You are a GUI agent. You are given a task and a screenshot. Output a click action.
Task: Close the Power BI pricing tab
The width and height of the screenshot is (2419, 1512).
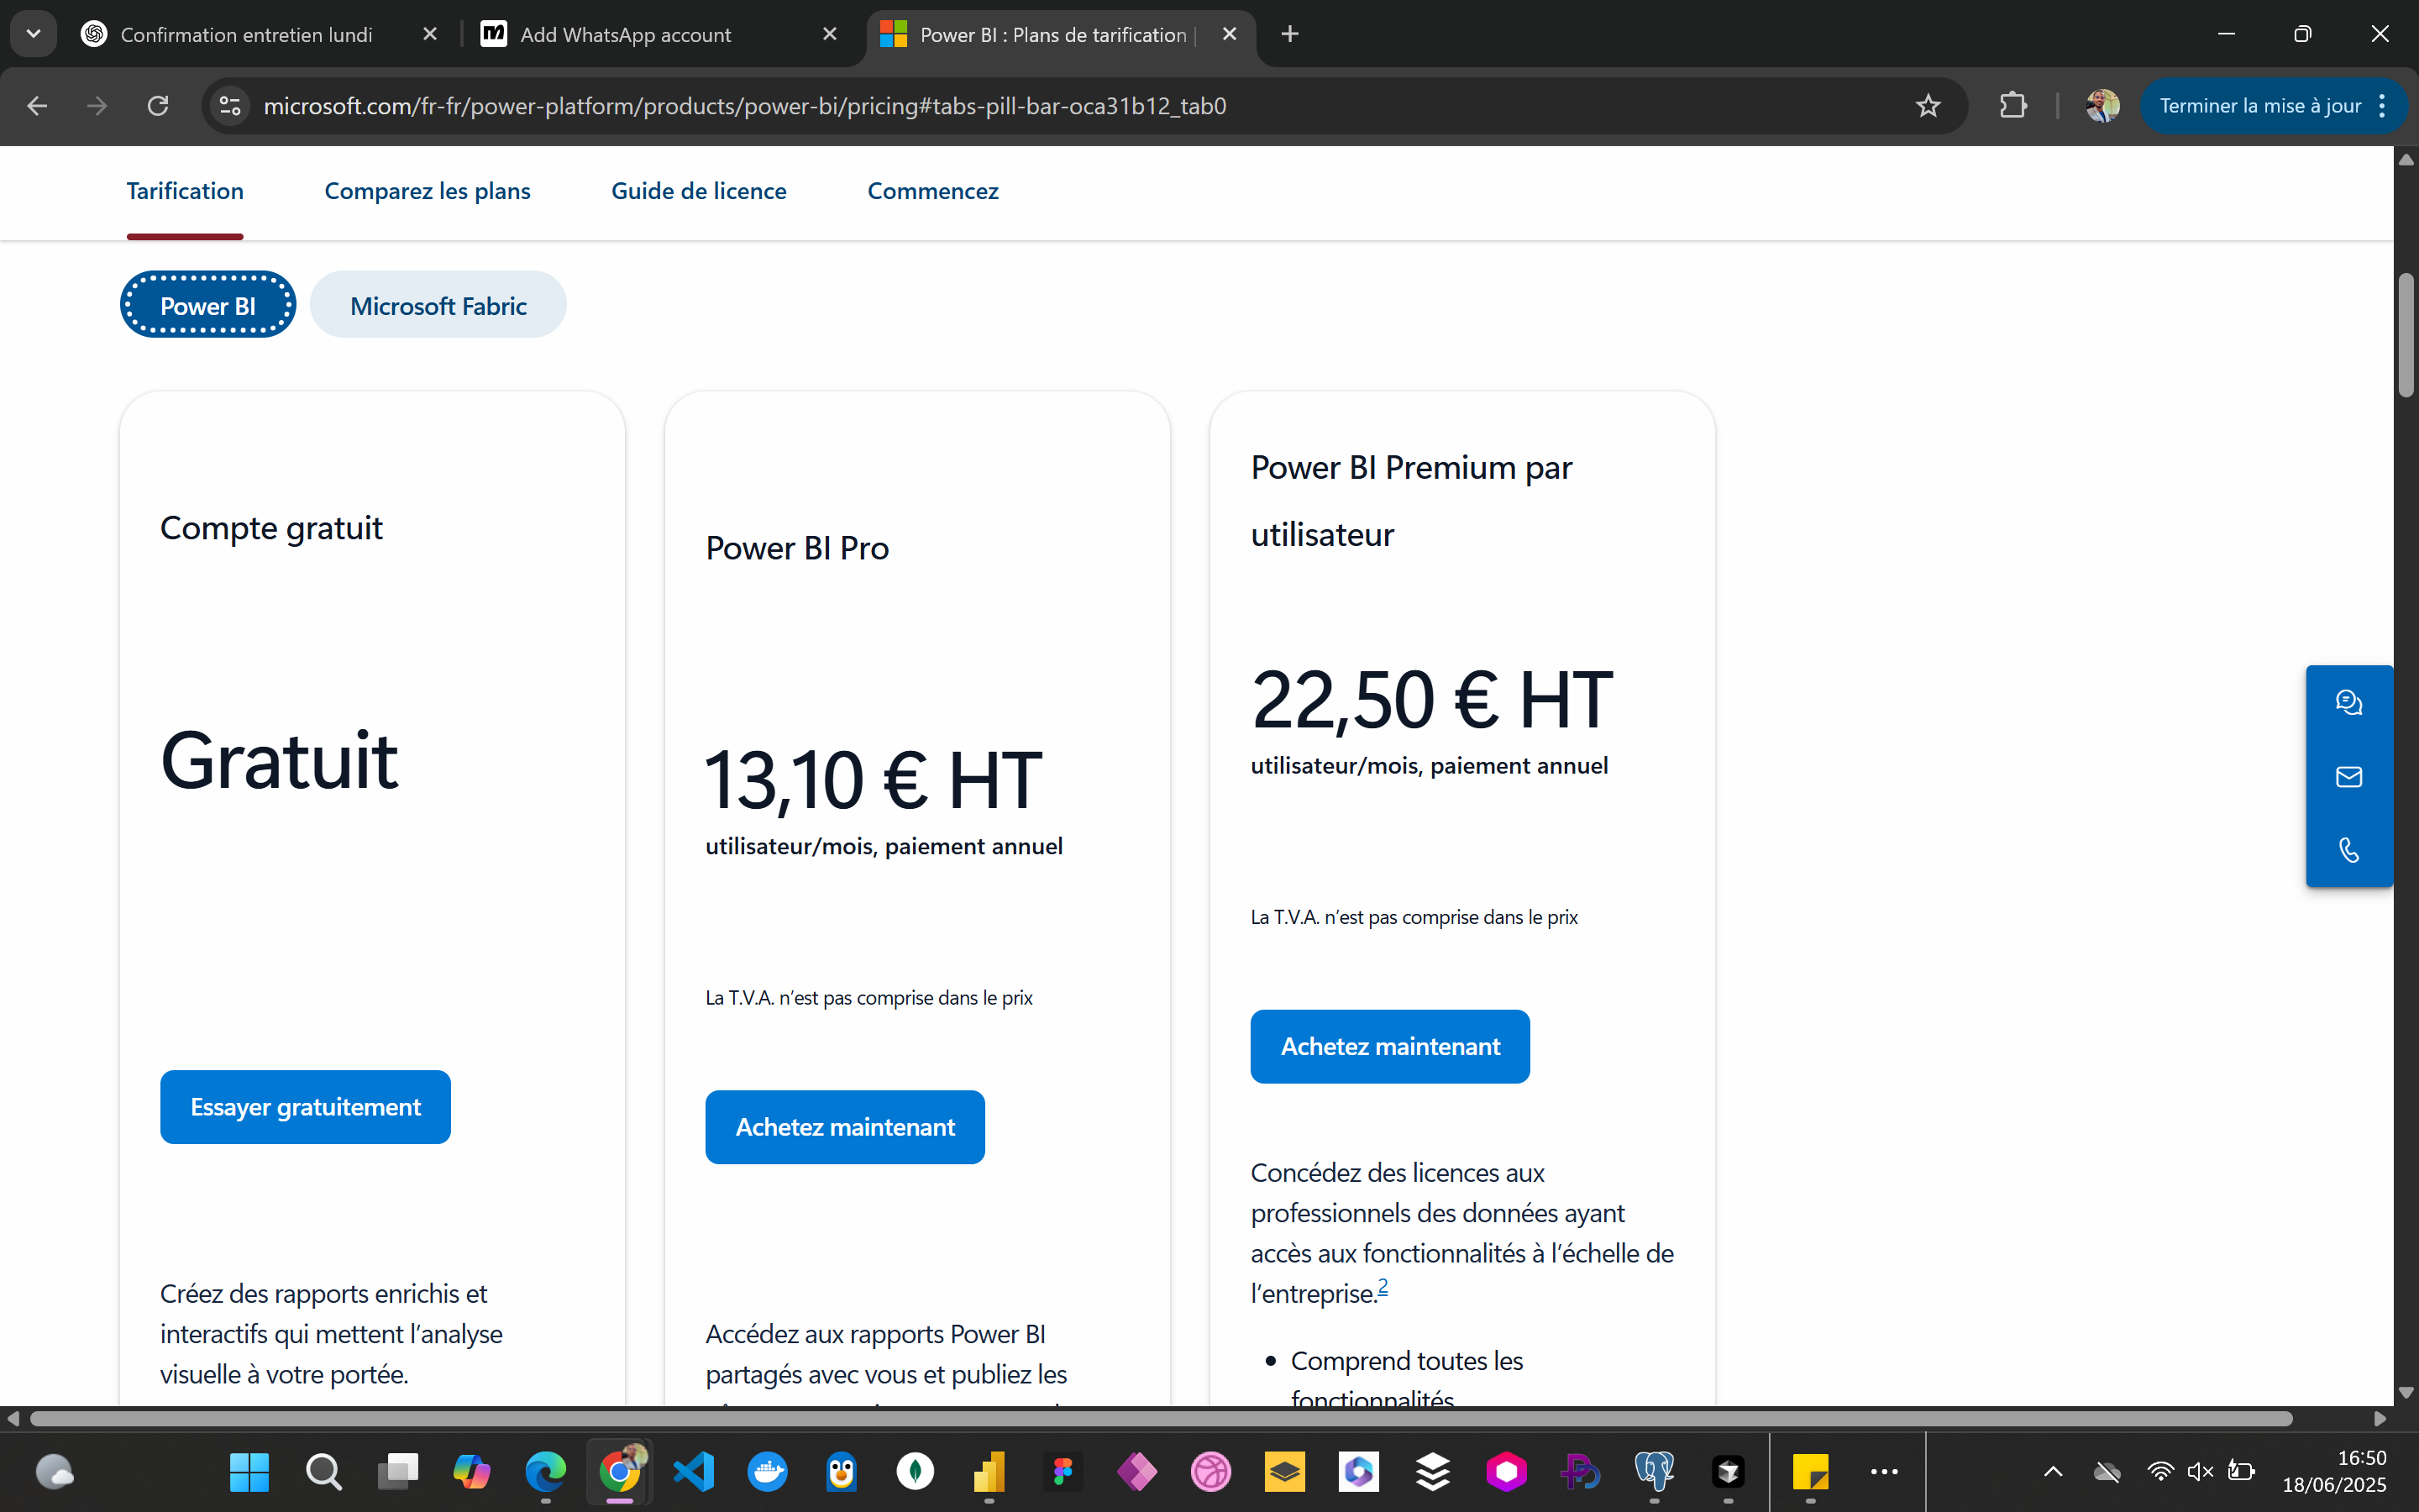click(1230, 34)
